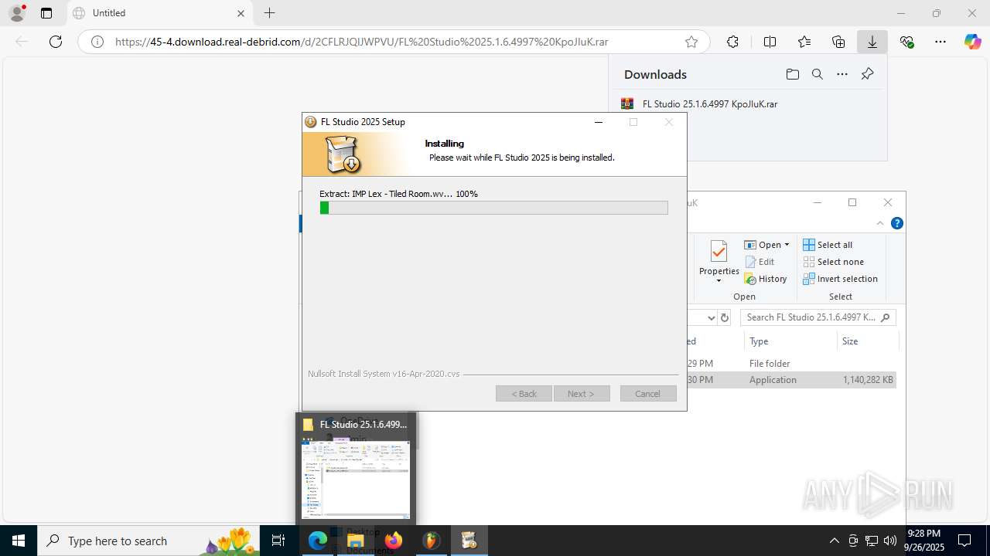Click Select all in Explorer ribbon
Screen dimensions: 990x556
coord(828,245)
